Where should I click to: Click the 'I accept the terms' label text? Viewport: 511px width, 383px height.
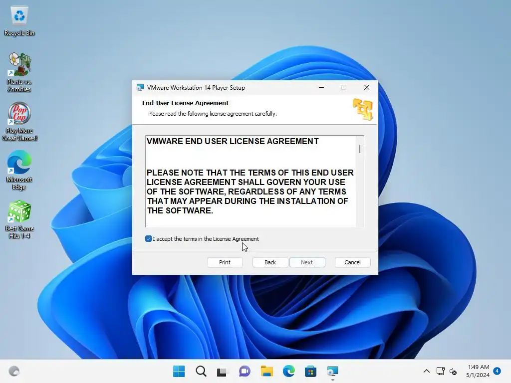point(206,239)
